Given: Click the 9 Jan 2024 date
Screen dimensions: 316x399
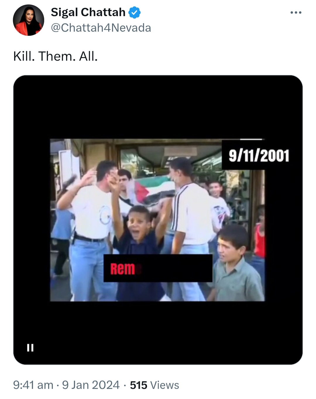Looking at the screenshot, I should (x=91, y=385).
